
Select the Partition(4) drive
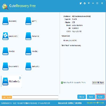point(32,36)
